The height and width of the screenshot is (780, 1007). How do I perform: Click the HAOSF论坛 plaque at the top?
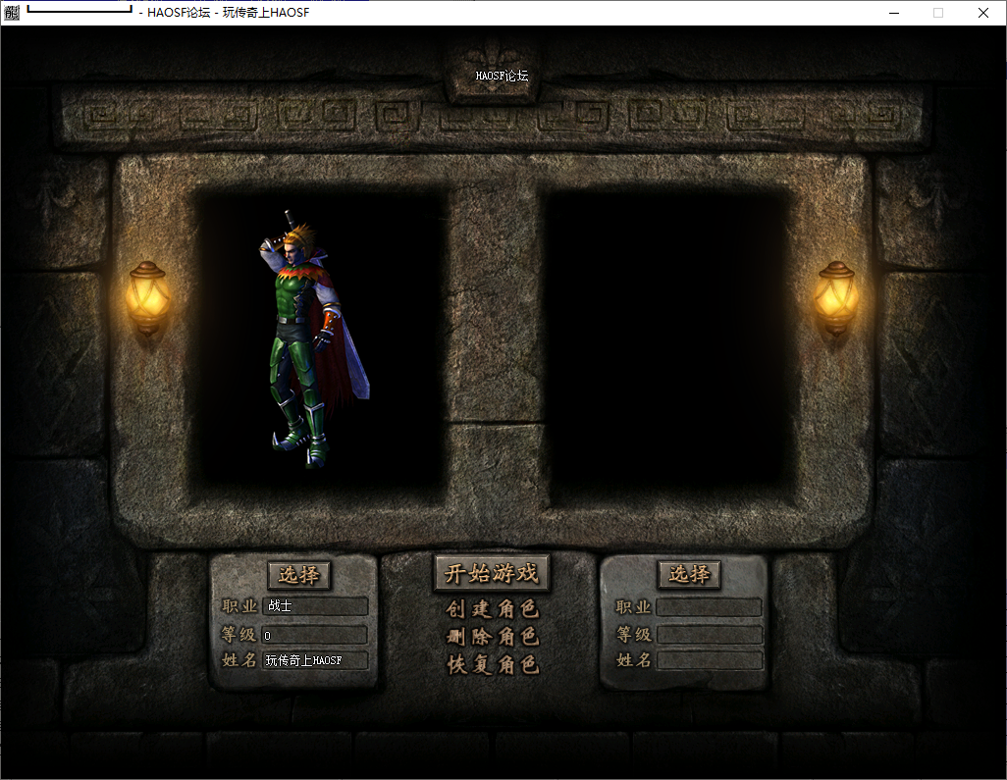click(x=502, y=75)
